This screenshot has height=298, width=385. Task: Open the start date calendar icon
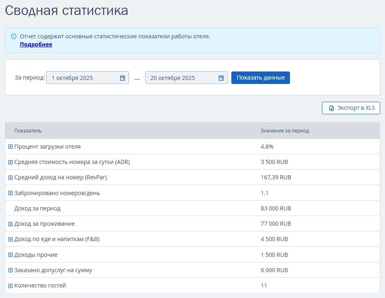click(x=123, y=78)
